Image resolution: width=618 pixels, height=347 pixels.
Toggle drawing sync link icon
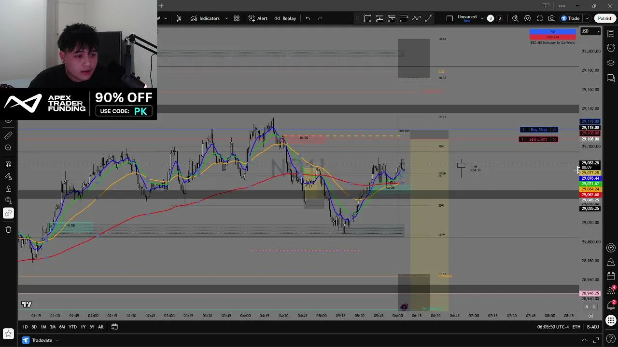coord(8,213)
